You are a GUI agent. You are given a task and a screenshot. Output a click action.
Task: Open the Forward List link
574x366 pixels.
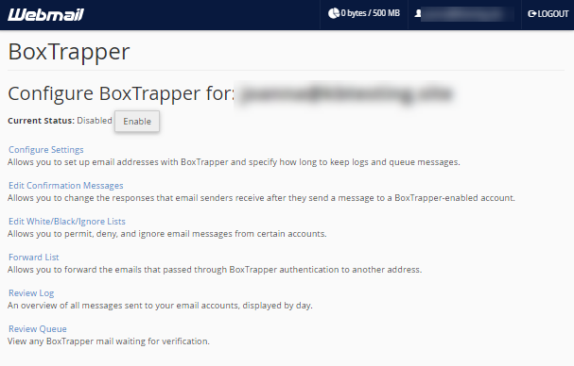pyautogui.click(x=34, y=258)
